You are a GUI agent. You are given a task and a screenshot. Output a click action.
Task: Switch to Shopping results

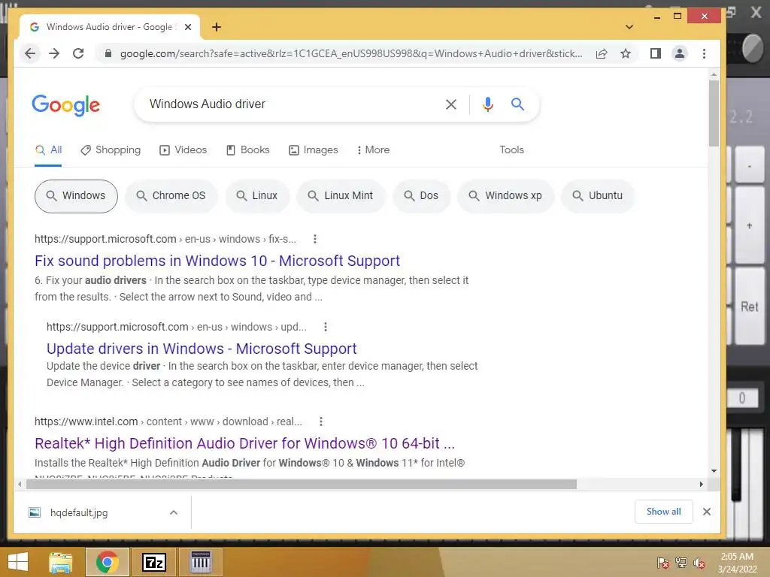(111, 150)
